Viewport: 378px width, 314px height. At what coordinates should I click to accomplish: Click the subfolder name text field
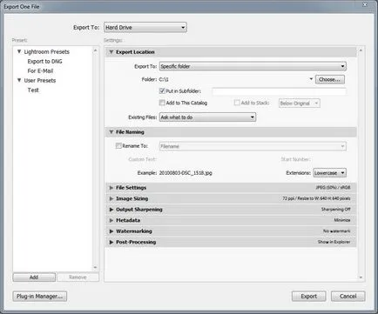pyautogui.click(x=279, y=91)
